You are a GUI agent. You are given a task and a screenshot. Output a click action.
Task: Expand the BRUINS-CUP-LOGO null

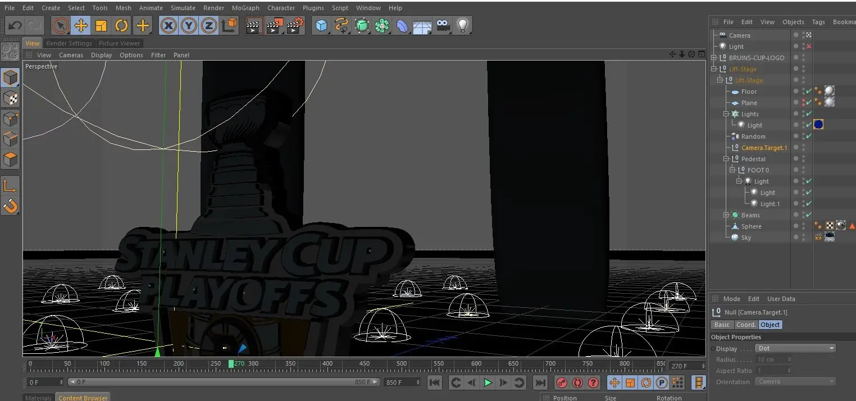pyautogui.click(x=714, y=58)
